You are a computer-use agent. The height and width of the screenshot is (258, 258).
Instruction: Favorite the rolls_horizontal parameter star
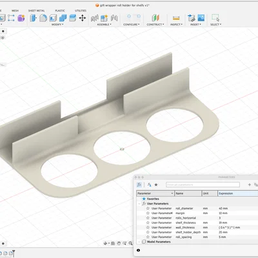click(148, 218)
